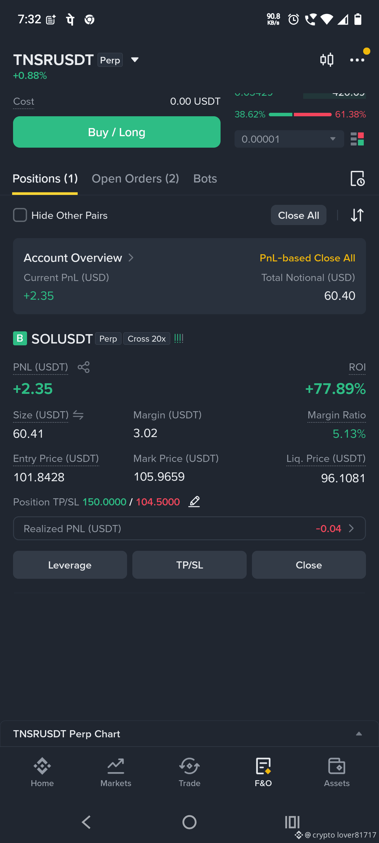Edit Position TP/SL with the pencil icon
Screen dimensions: 379x843
[194, 501]
